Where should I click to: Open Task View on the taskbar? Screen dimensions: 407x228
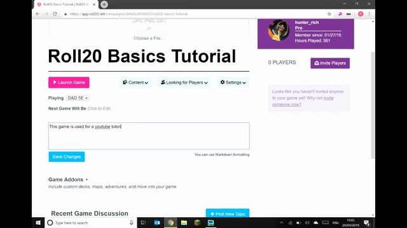143,222
